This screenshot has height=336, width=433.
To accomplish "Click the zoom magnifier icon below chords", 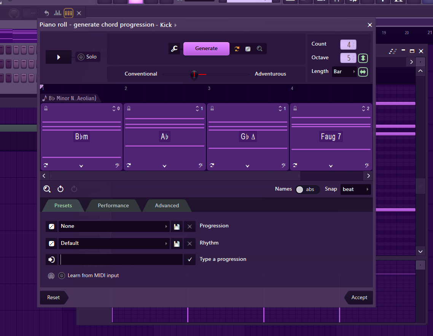I will [x=47, y=189].
